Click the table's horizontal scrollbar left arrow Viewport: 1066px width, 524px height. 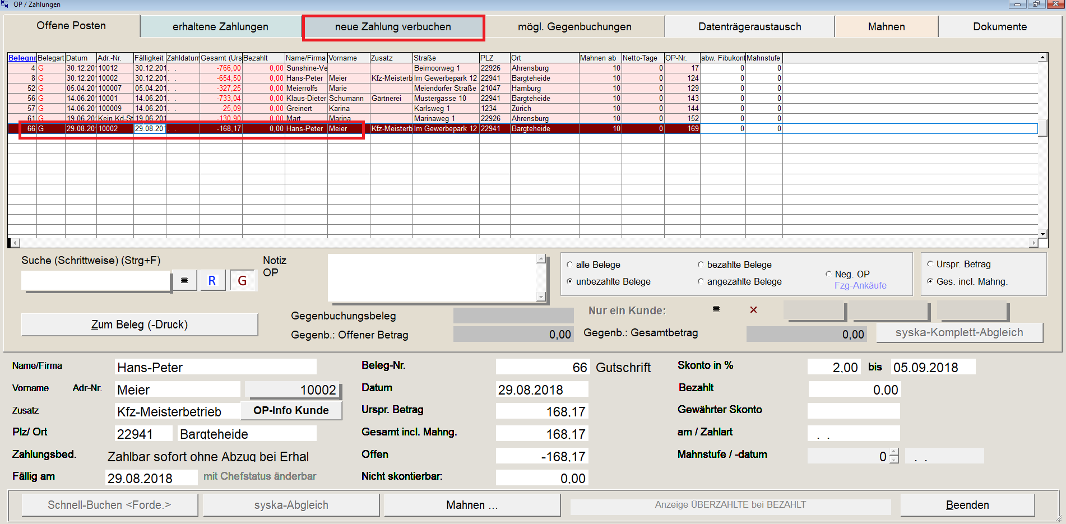click(x=15, y=243)
